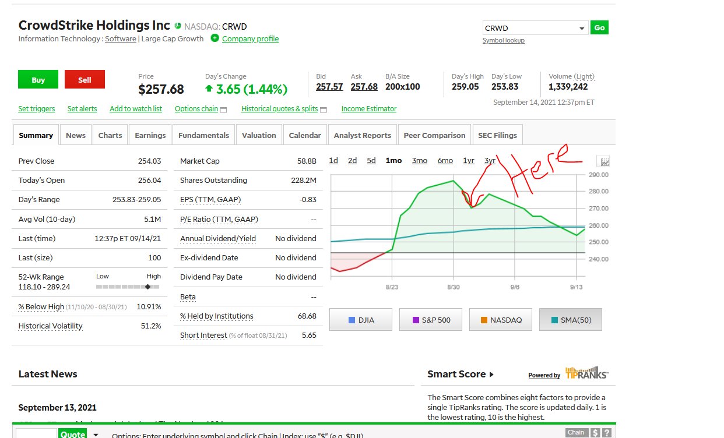Click the question mark help icon
Screen dimensions: 724x438
point(607,433)
